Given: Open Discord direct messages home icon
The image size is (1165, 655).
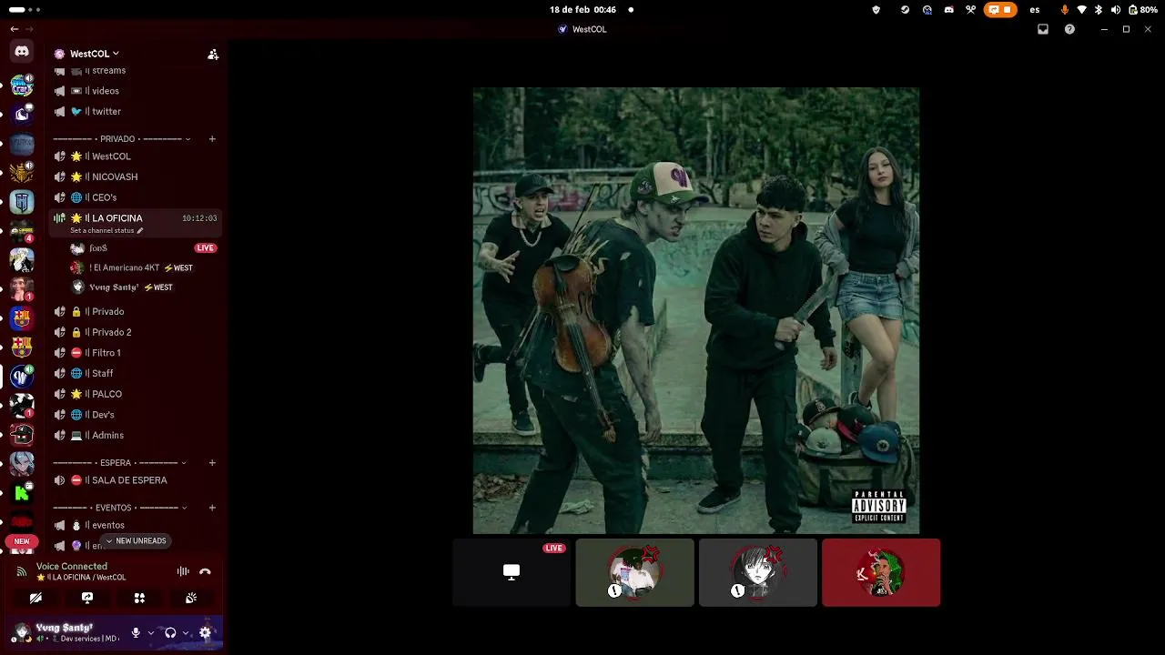Looking at the screenshot, I should pos(22,52).
